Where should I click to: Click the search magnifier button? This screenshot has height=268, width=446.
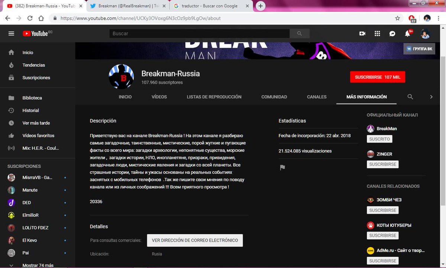pos(300,33)
